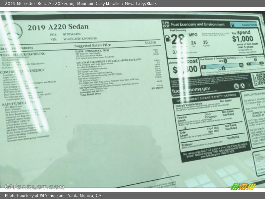Click the 'PAINT, UPHOLSTERY, TRIM' section heading

coord(92,51)
